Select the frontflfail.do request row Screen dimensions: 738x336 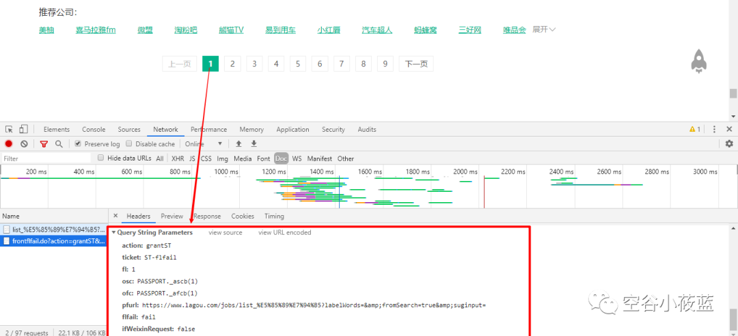[54, 241]
